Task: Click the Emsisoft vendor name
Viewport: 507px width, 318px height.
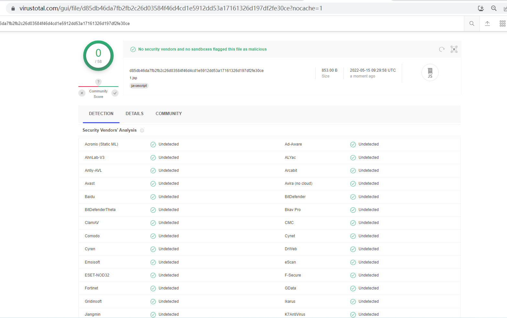Action: coord(92,262)
